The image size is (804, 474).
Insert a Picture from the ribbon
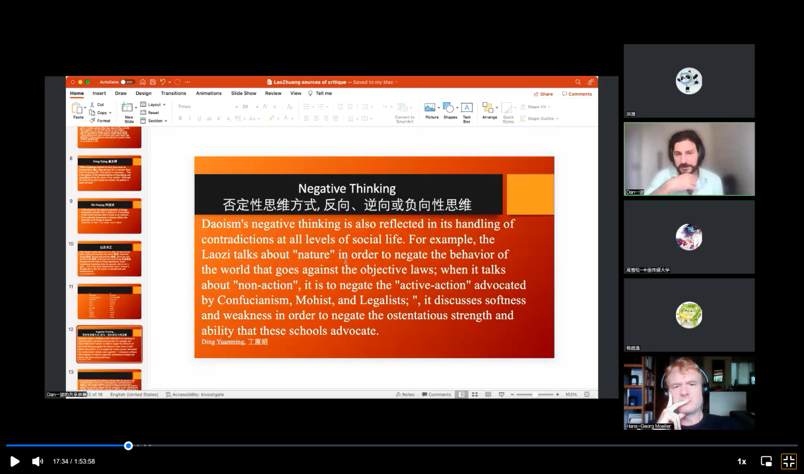pos(430,107)
